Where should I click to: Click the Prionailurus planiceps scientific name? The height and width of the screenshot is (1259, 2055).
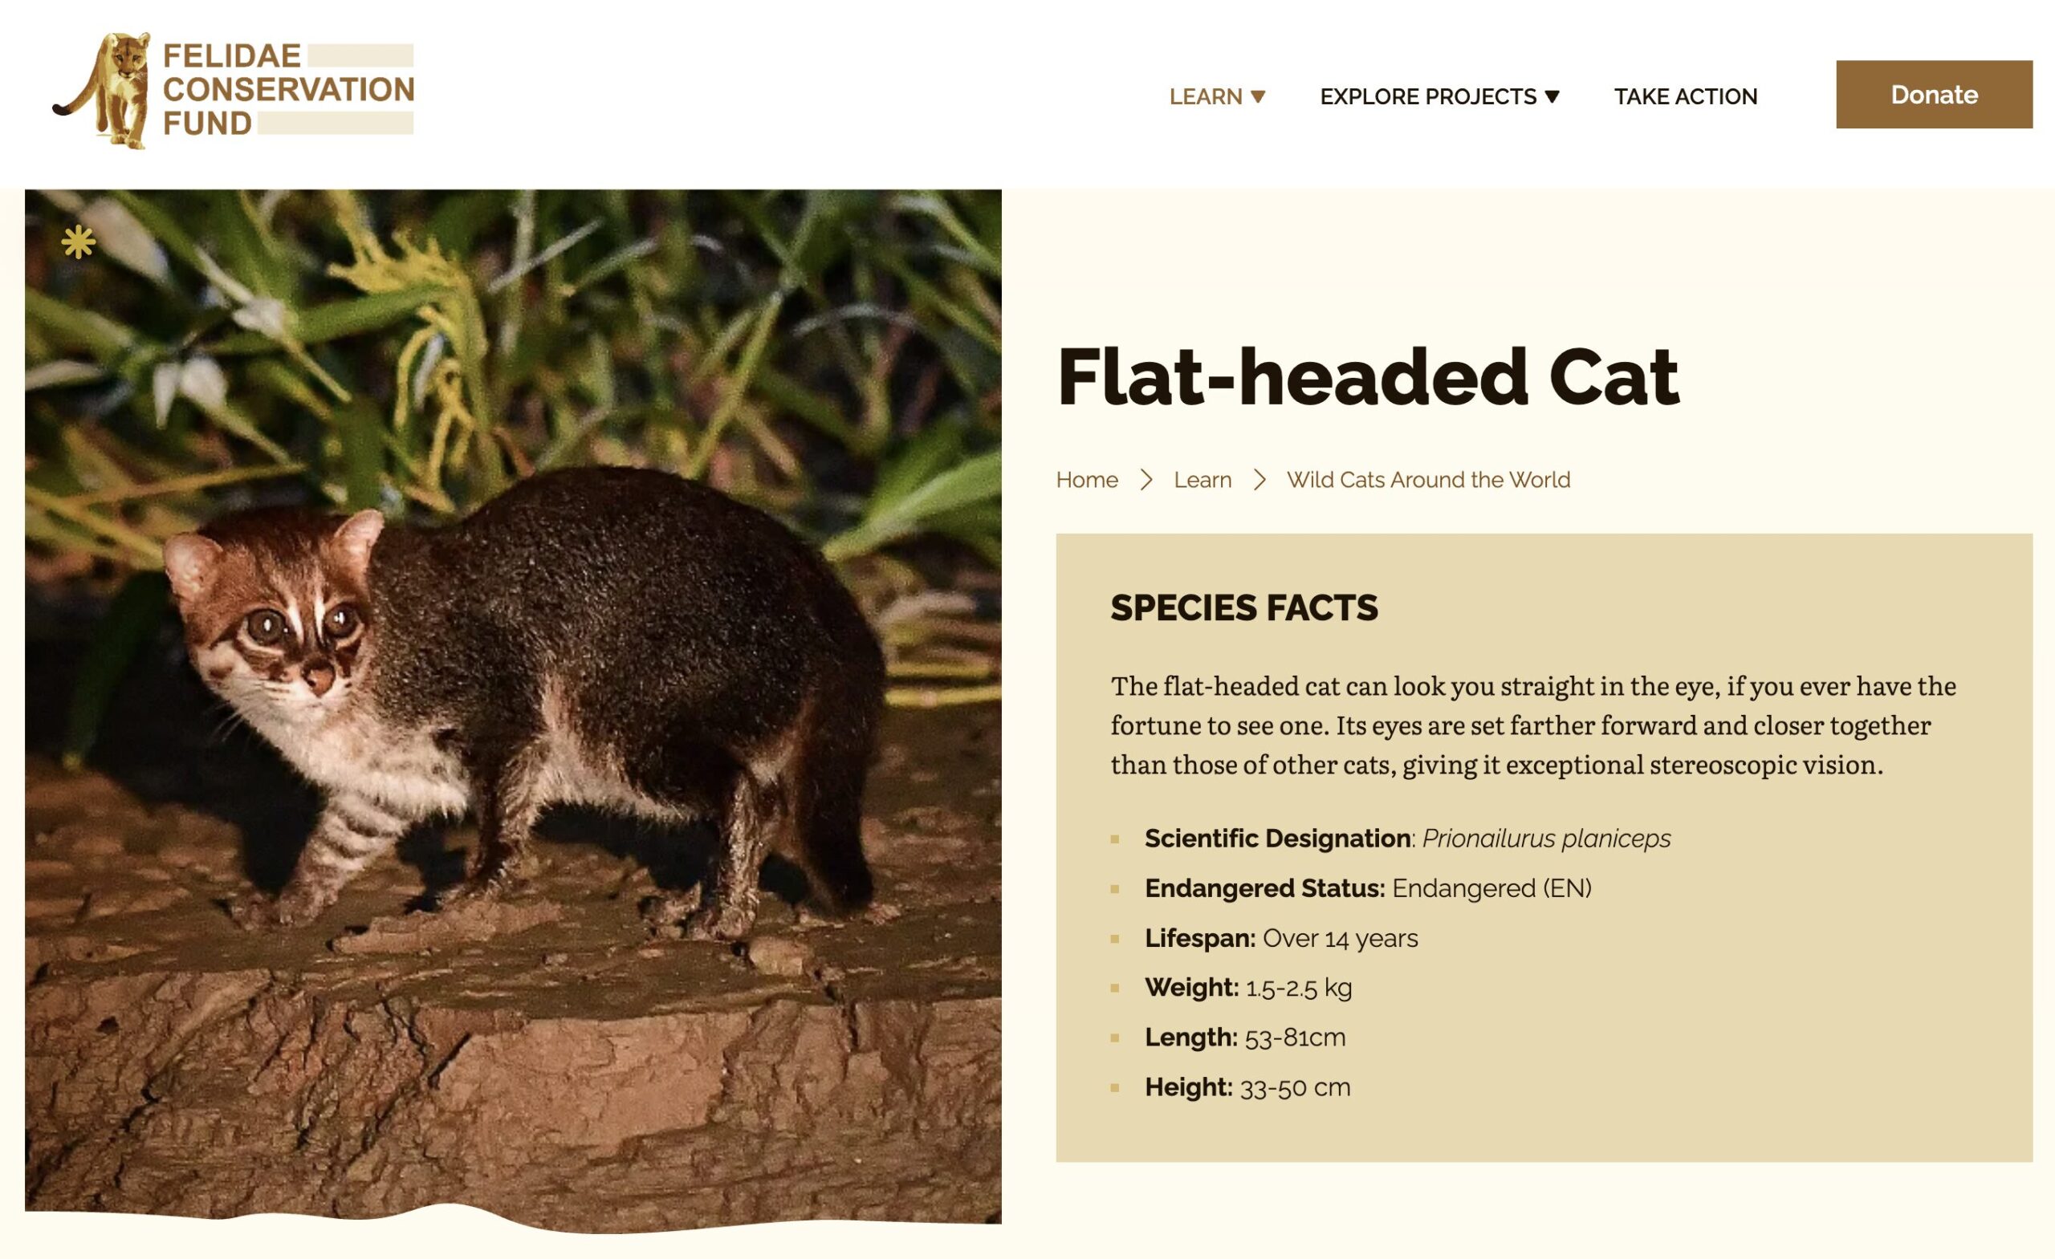pyautogui.click(x=1546, y=838)
